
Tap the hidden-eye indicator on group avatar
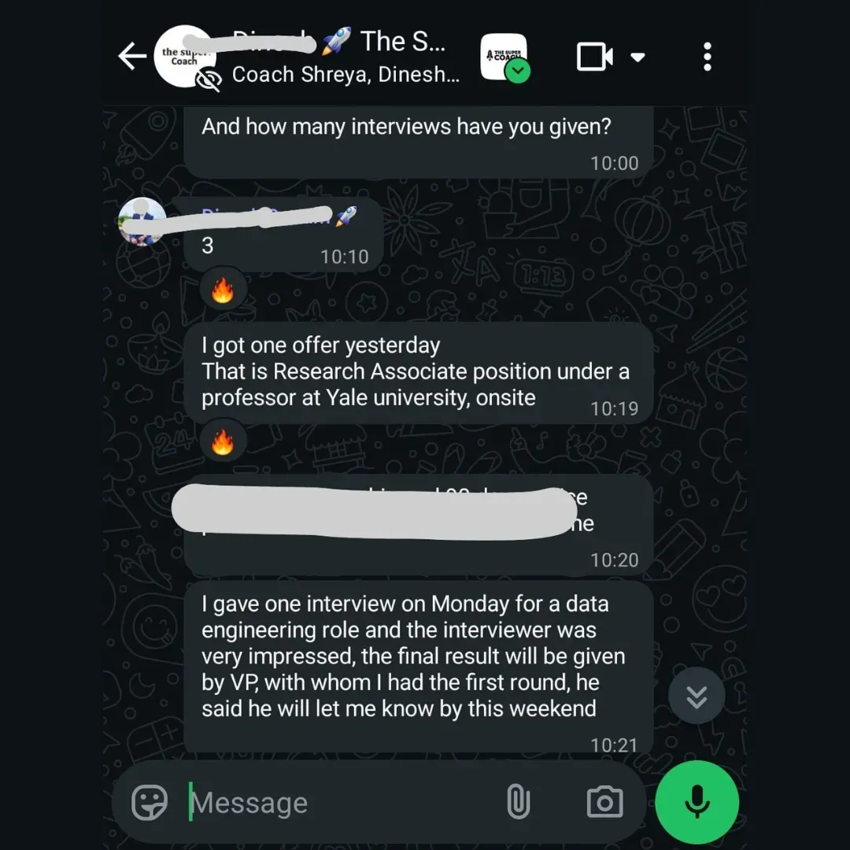(x=209, y=80)
